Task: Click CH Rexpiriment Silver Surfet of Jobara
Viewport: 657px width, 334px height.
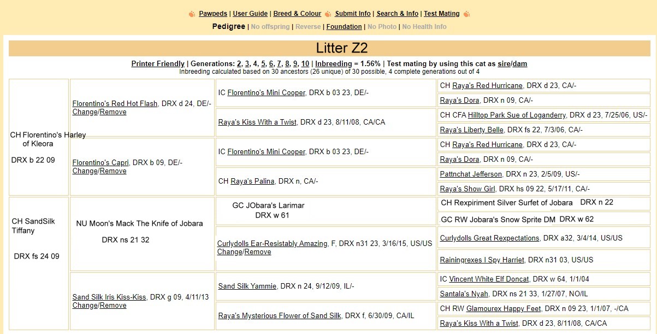Action: coord(507,203)
